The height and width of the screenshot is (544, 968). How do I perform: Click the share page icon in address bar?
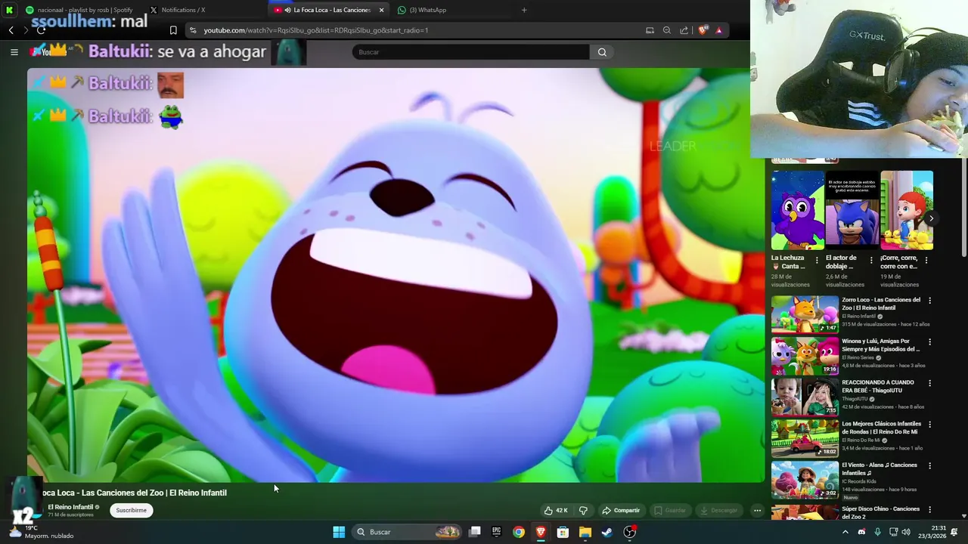click(x=684, y=30)
